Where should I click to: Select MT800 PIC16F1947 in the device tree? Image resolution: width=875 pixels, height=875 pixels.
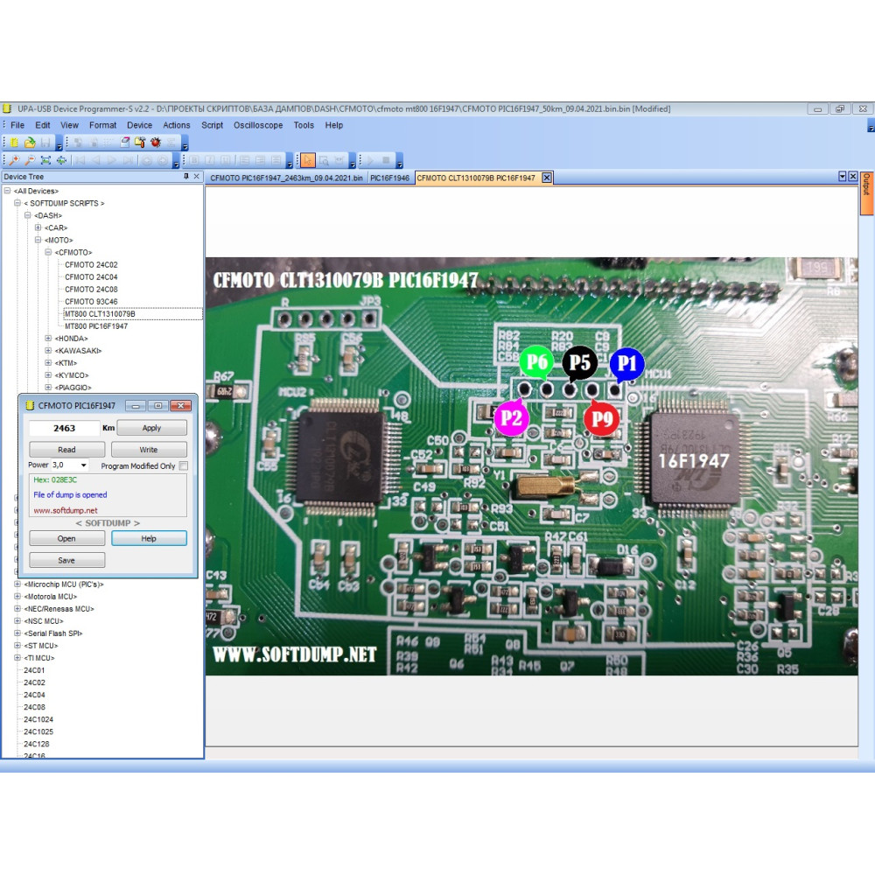tap(96, 325)
